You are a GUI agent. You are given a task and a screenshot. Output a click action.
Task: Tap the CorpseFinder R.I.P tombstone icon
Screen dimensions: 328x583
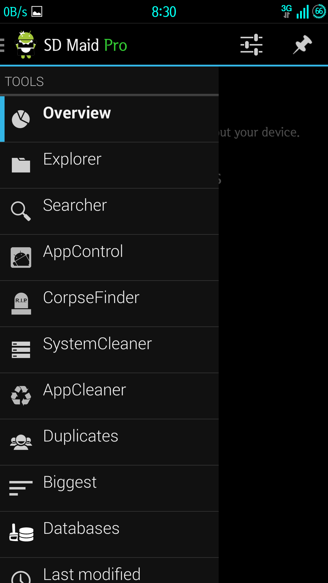pos(21,304)
